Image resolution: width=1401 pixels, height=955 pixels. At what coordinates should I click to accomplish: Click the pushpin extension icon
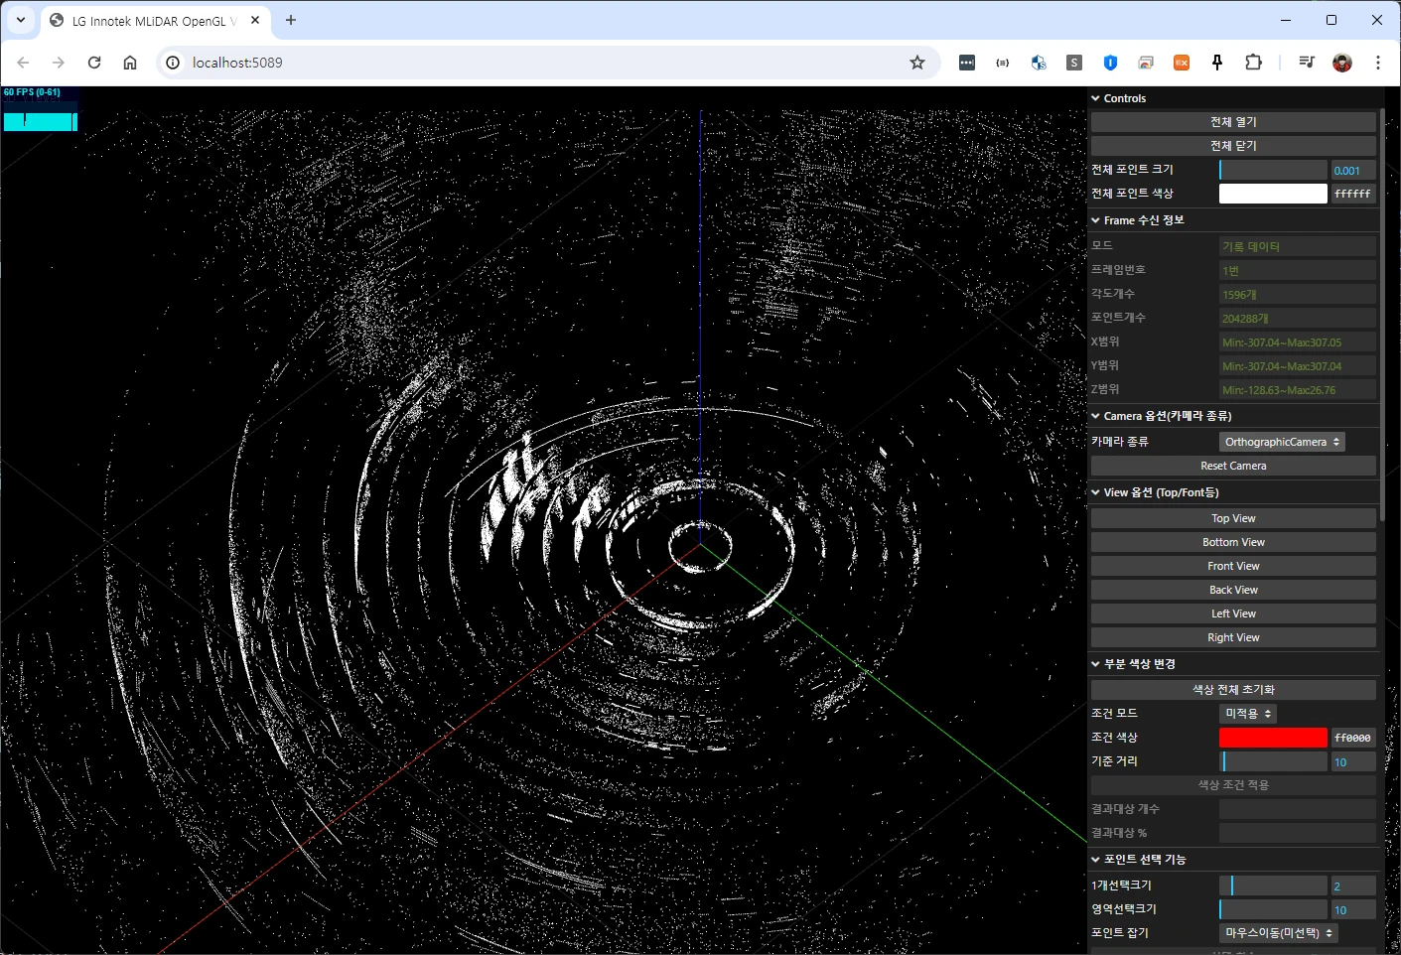click(x=1217, y=63)
